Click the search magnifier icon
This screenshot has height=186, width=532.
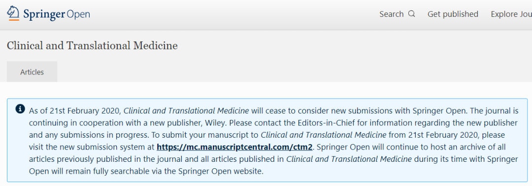tap(411, 14)
